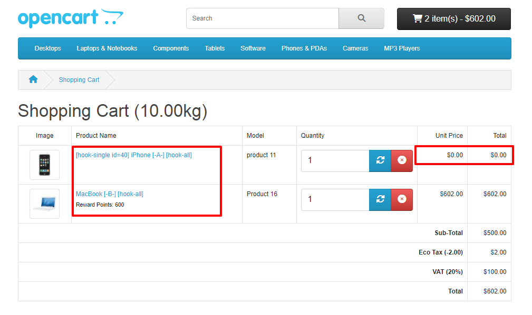Select the home breadcrumb icon
Viewport: 532px width, 315px height.
pyautogui.click(x=33, y=79)
